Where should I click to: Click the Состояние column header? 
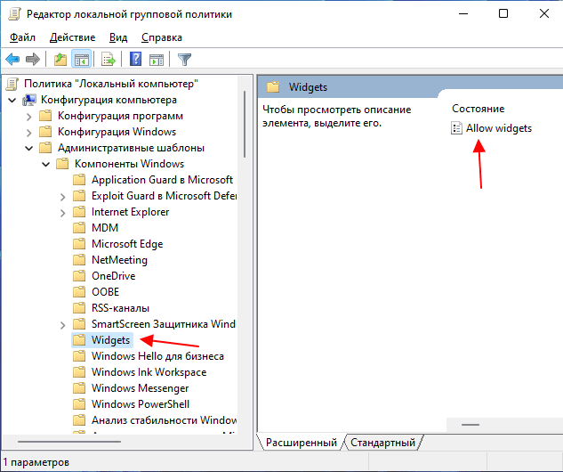[478, 109]
